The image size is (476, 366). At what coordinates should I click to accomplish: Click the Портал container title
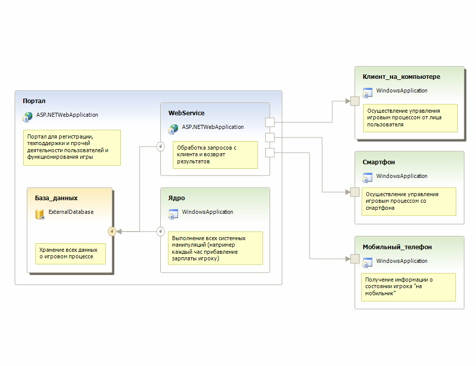point(34,101)
